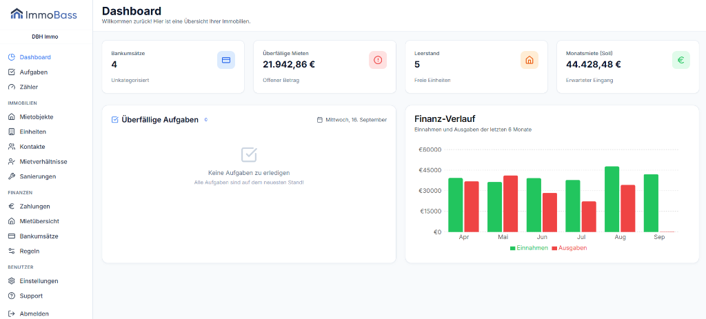Click the green euro icon in the Monatsmiete card
The image size is (706, 319).
click(680, 60)
